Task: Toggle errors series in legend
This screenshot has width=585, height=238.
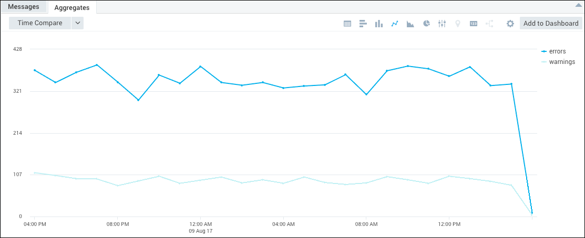Action: [557, 51]
